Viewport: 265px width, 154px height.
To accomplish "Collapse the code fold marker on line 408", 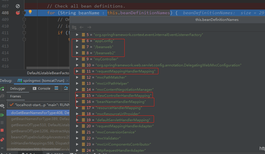I will [24, 13].
